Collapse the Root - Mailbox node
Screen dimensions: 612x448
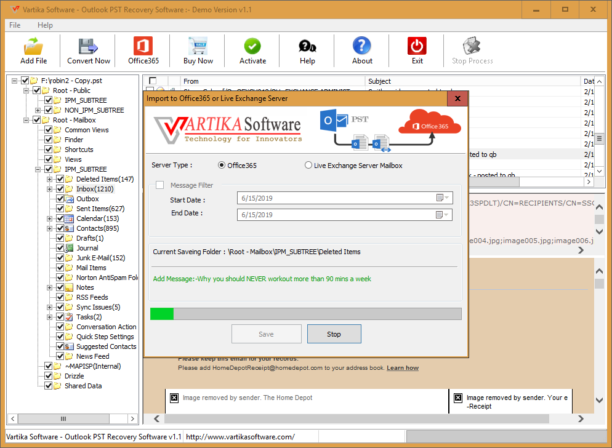[26, 120]
